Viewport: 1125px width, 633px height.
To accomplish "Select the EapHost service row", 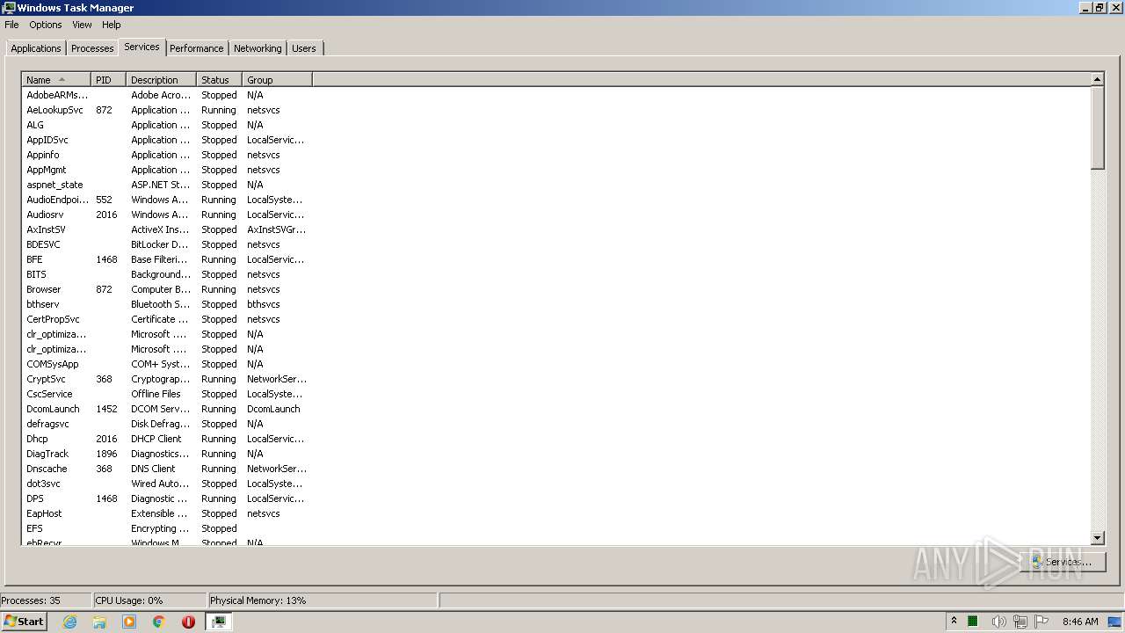I will 167,513.
